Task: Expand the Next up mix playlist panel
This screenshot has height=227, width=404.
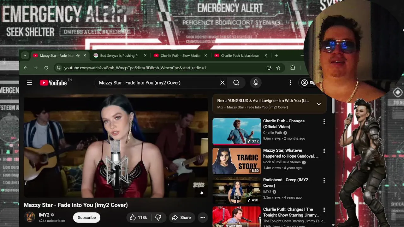Action: click(319, 104)
